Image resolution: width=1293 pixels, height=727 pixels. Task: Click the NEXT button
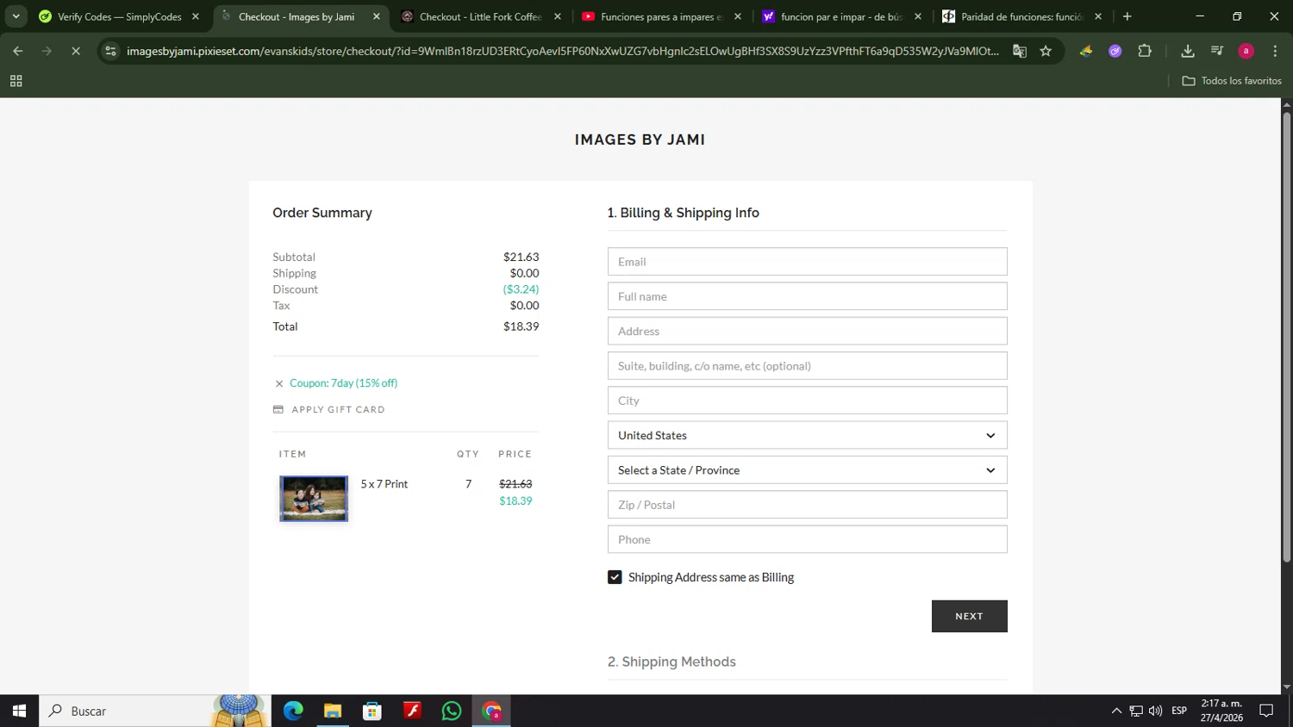tap(969, 616)
